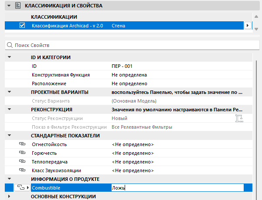This screenshot has width=262, height=200.
Task: Click the link chain icon beside Огнестойкость
Action: pyautogui.click(x=22, y=144)
